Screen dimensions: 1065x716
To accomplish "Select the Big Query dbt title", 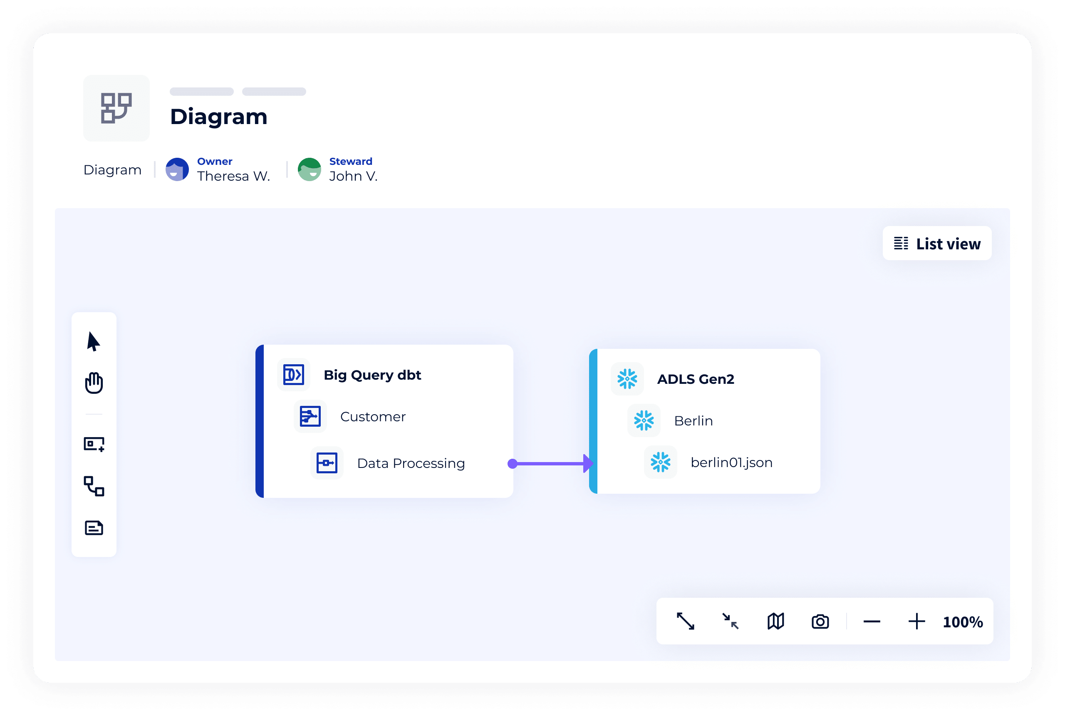I will (372, 375).
